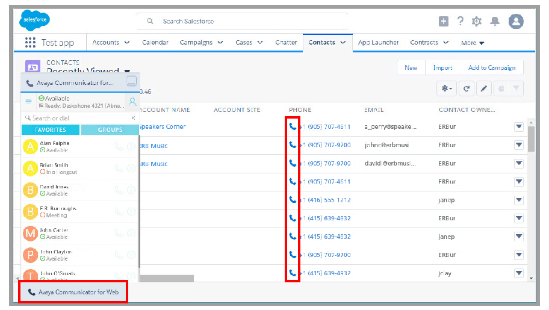Screen dimensions: 549x310
Task: Dial +1 (416) 555-1212 link
Action: pos(325,200)
